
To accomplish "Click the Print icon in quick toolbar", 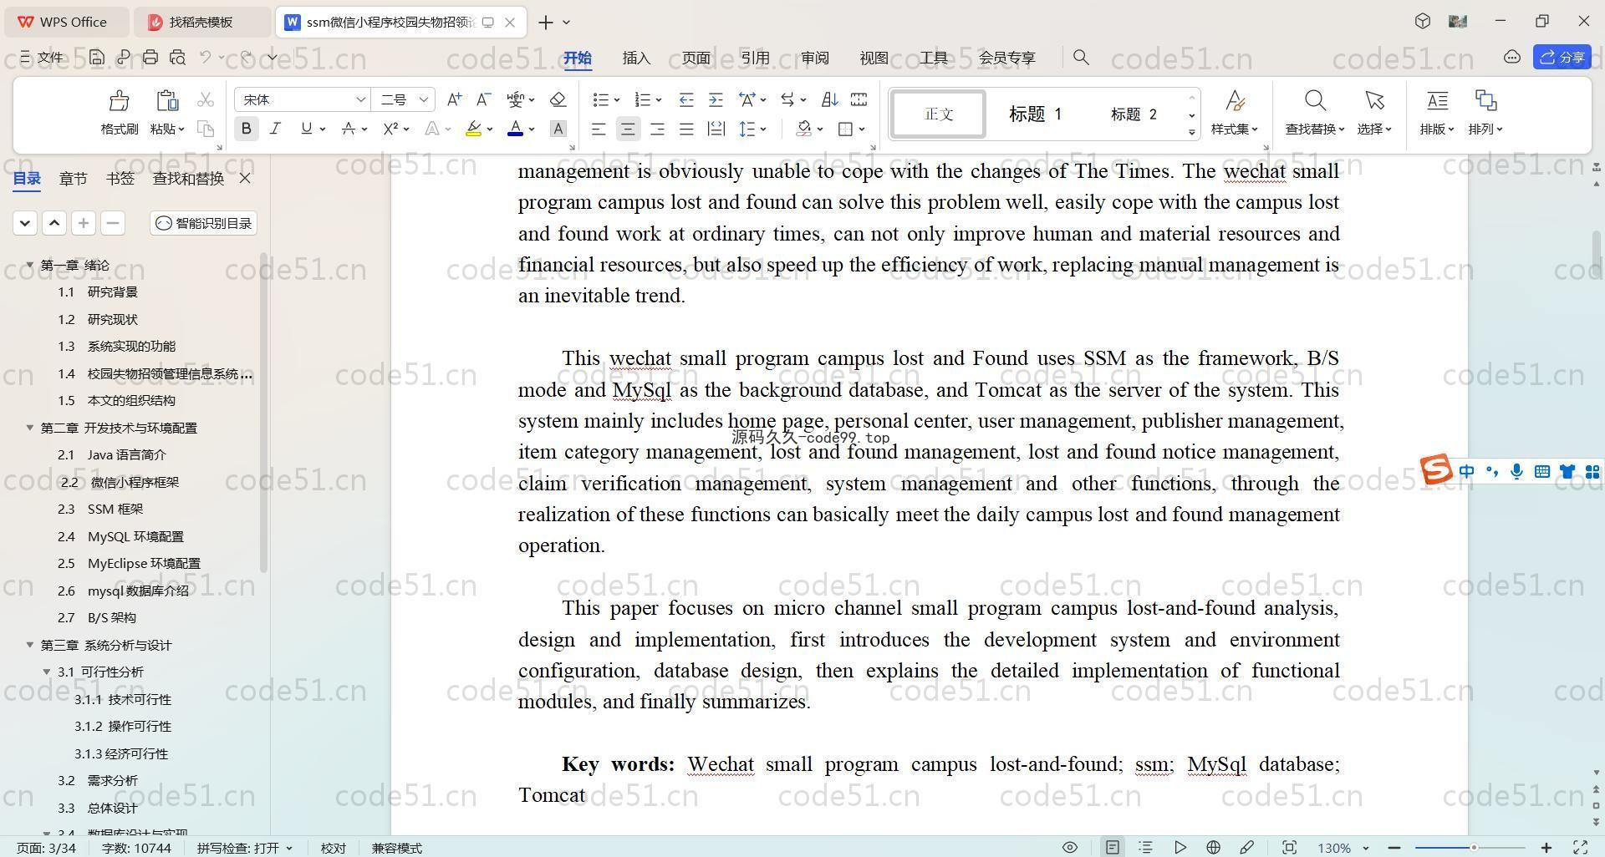I will (150, 57).
